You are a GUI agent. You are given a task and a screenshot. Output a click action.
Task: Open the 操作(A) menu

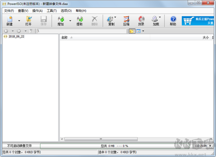tap(37, 11)
